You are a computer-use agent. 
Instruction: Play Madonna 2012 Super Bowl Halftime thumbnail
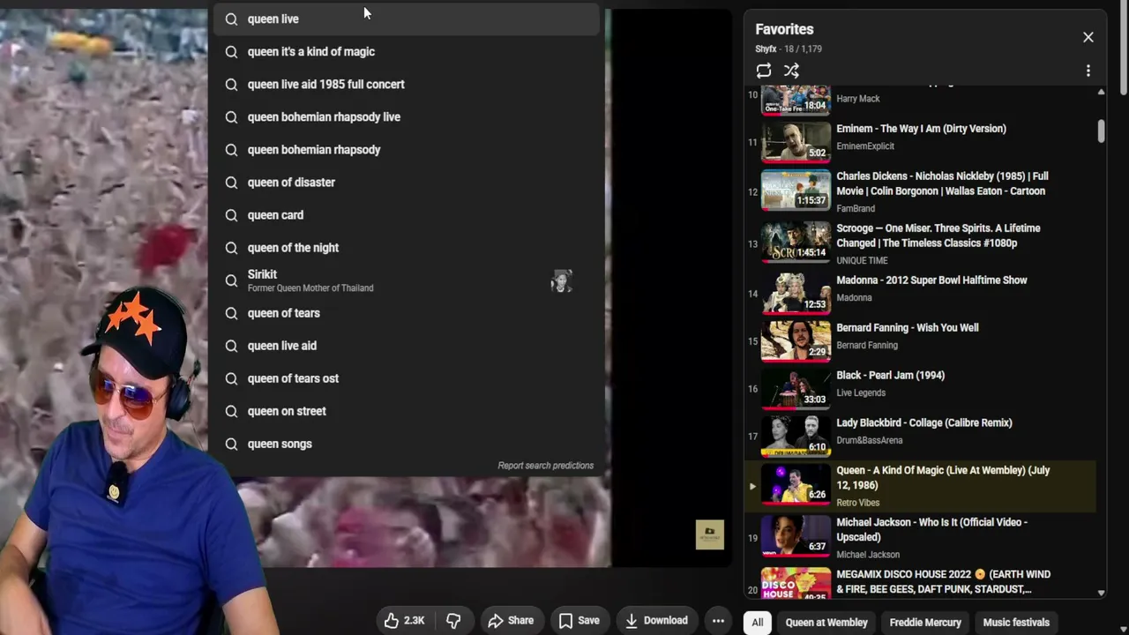[796, 294]
